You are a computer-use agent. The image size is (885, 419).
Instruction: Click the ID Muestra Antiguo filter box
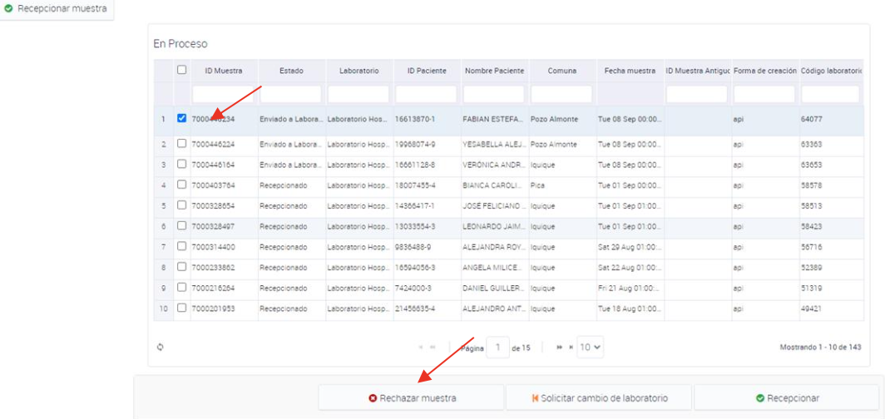(697, 94)
